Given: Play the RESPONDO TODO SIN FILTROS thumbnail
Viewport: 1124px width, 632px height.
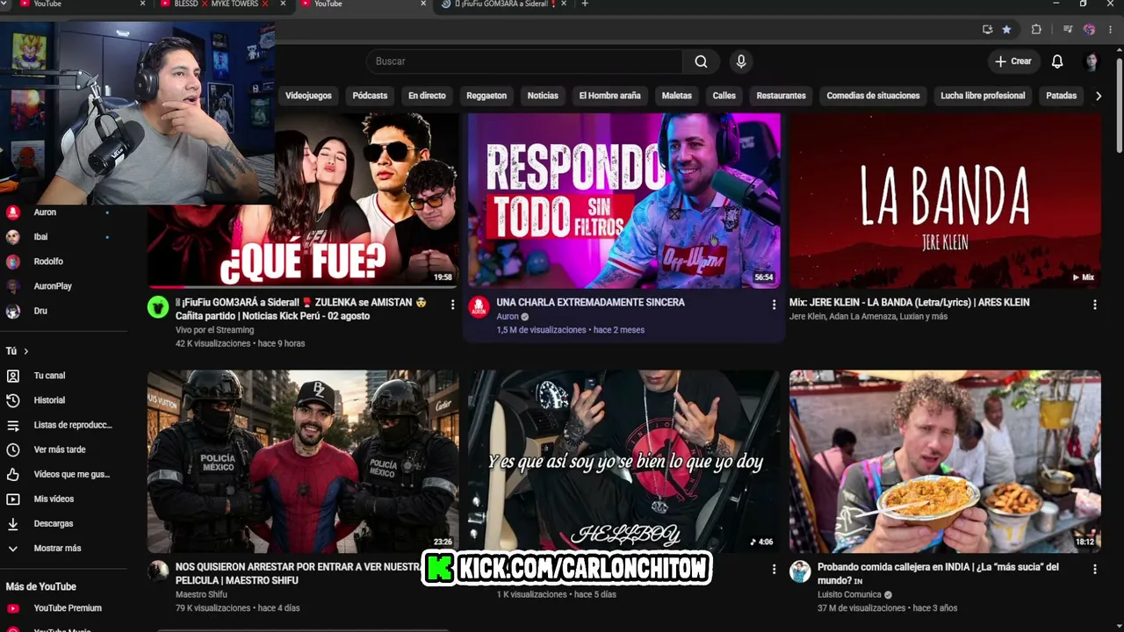Looking at the screenshot, I should click(x=623, y=200).
